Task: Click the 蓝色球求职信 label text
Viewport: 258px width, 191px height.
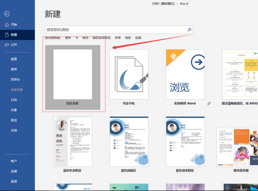Action: 185,171
